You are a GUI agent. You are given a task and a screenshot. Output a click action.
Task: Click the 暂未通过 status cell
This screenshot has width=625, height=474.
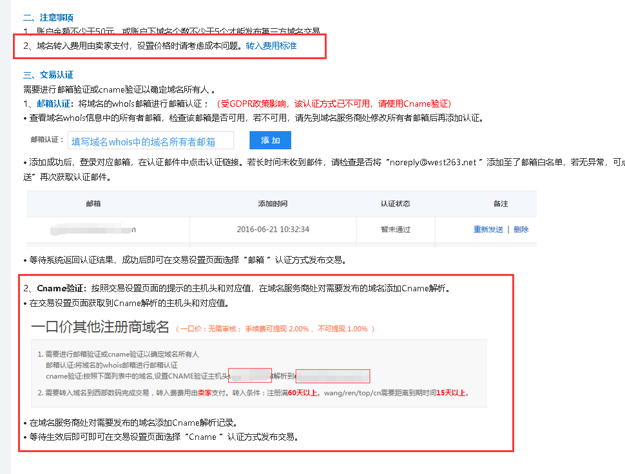[x=395, y=230]
